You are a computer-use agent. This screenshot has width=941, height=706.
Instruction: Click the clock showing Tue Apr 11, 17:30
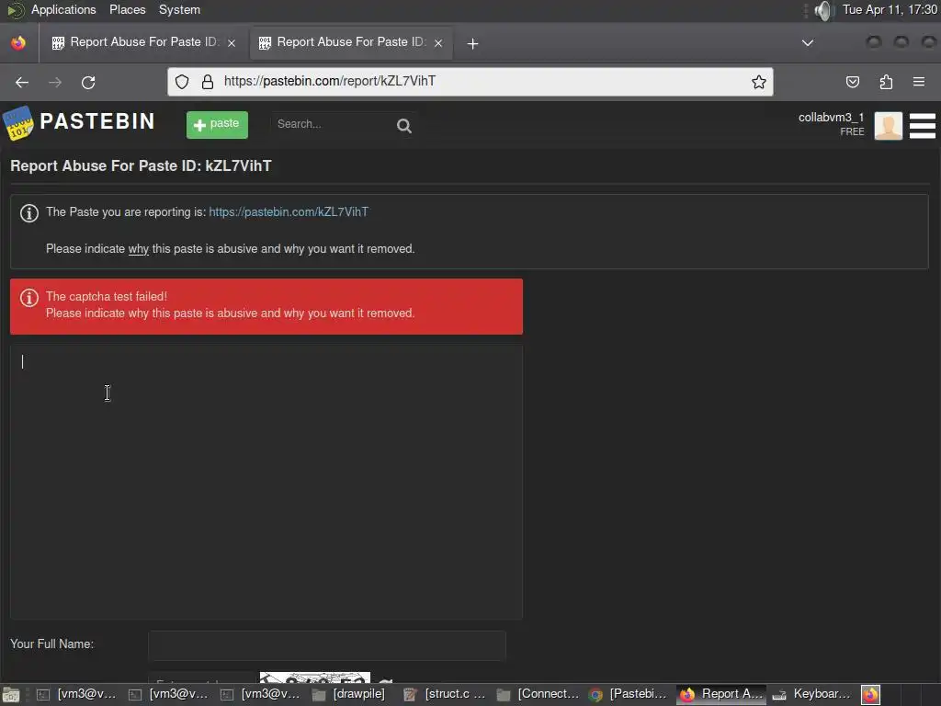point(890,9)
